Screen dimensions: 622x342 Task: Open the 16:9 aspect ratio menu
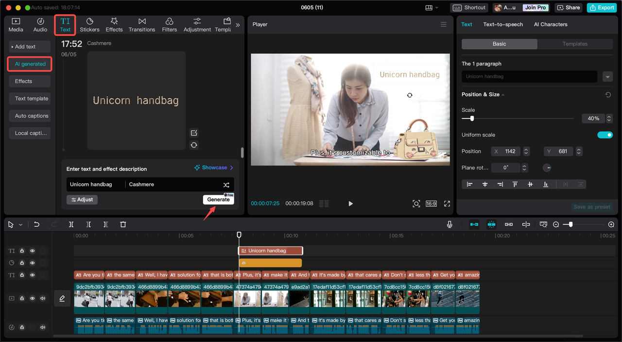pos(431,204)
